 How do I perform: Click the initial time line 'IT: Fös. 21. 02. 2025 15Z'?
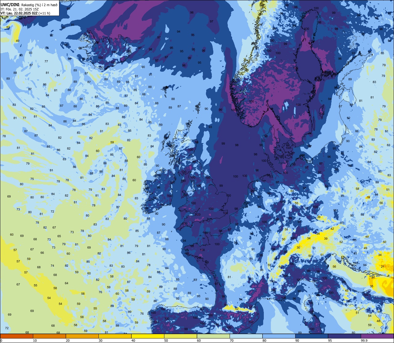coord(19,9)
